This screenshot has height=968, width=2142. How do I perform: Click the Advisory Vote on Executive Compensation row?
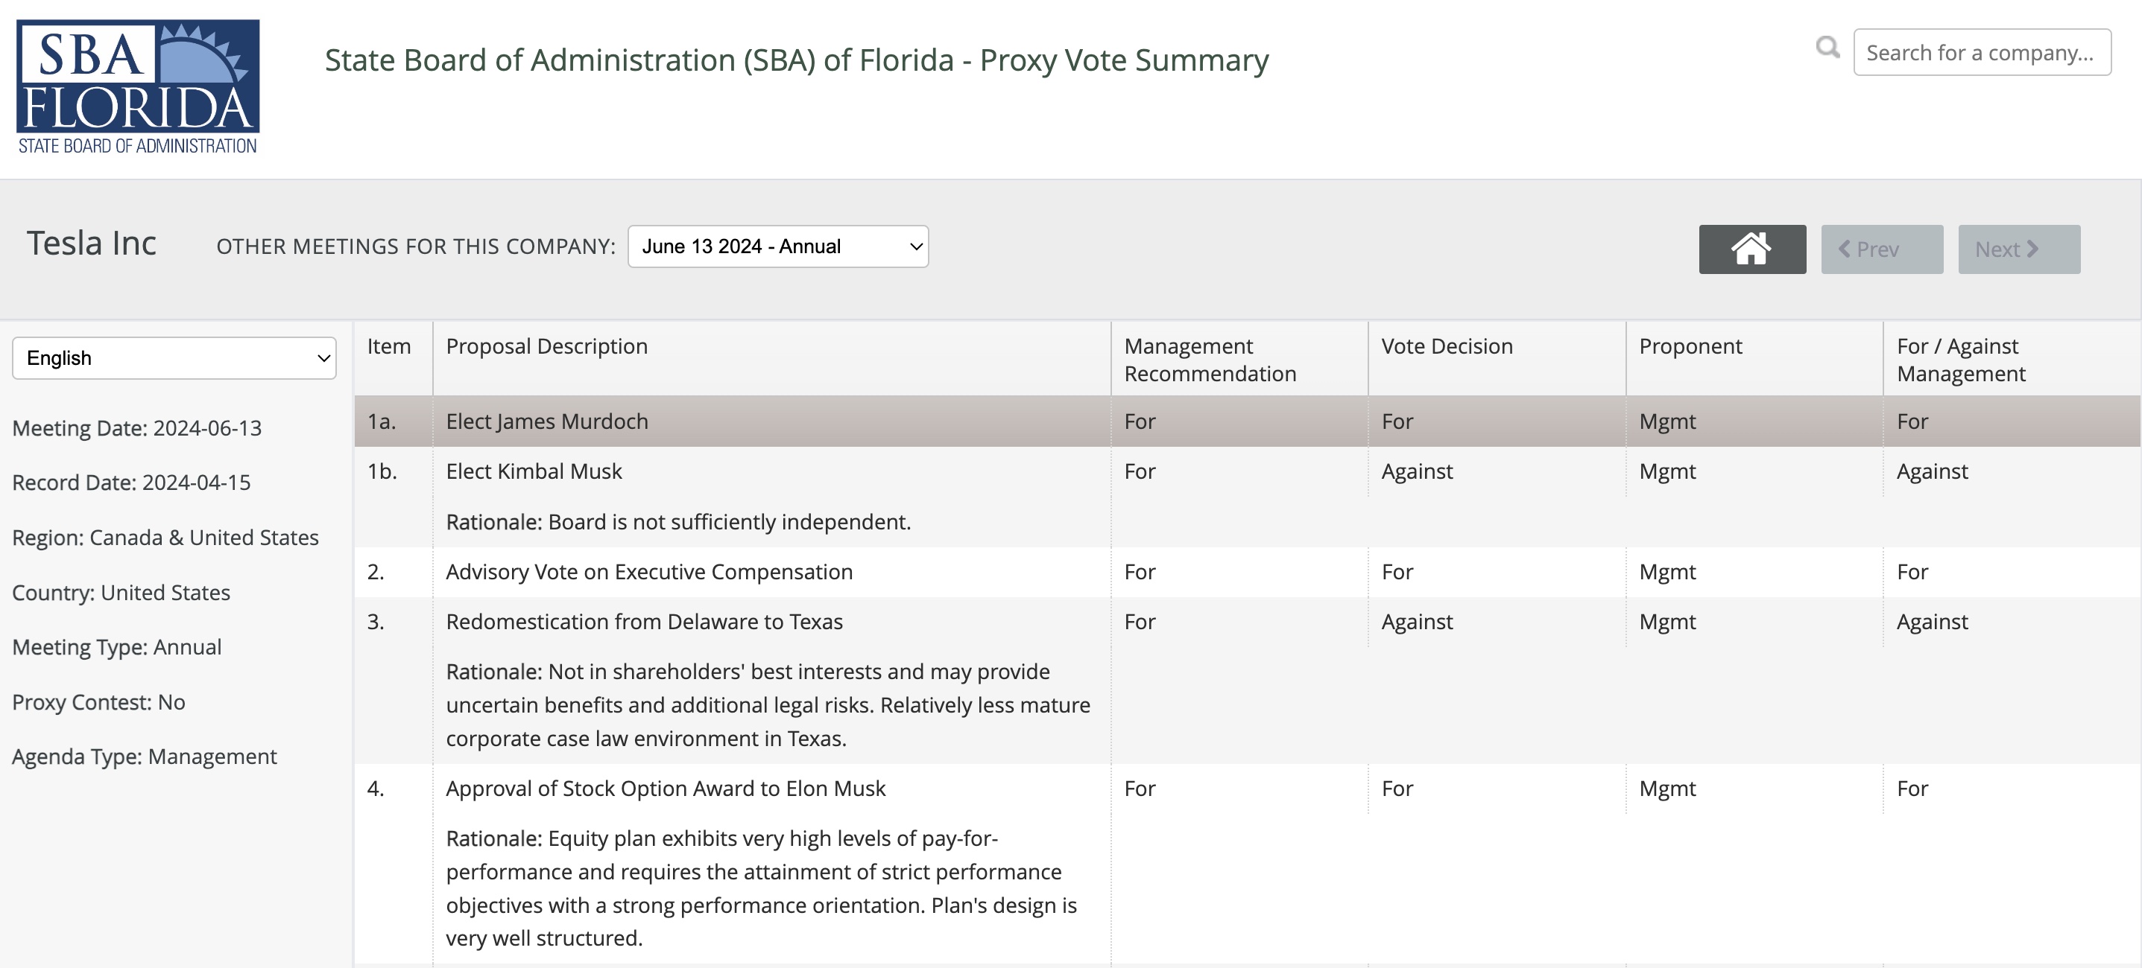click(x=1248, y=572)
